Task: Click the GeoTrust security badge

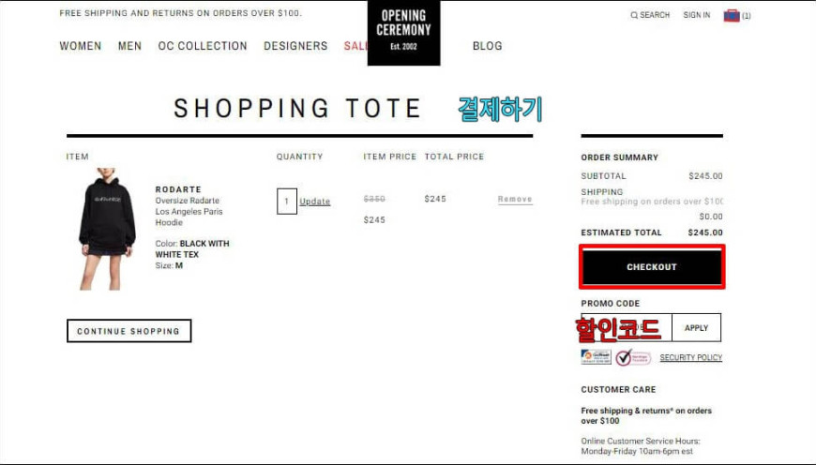Action: tap(596, 357)
